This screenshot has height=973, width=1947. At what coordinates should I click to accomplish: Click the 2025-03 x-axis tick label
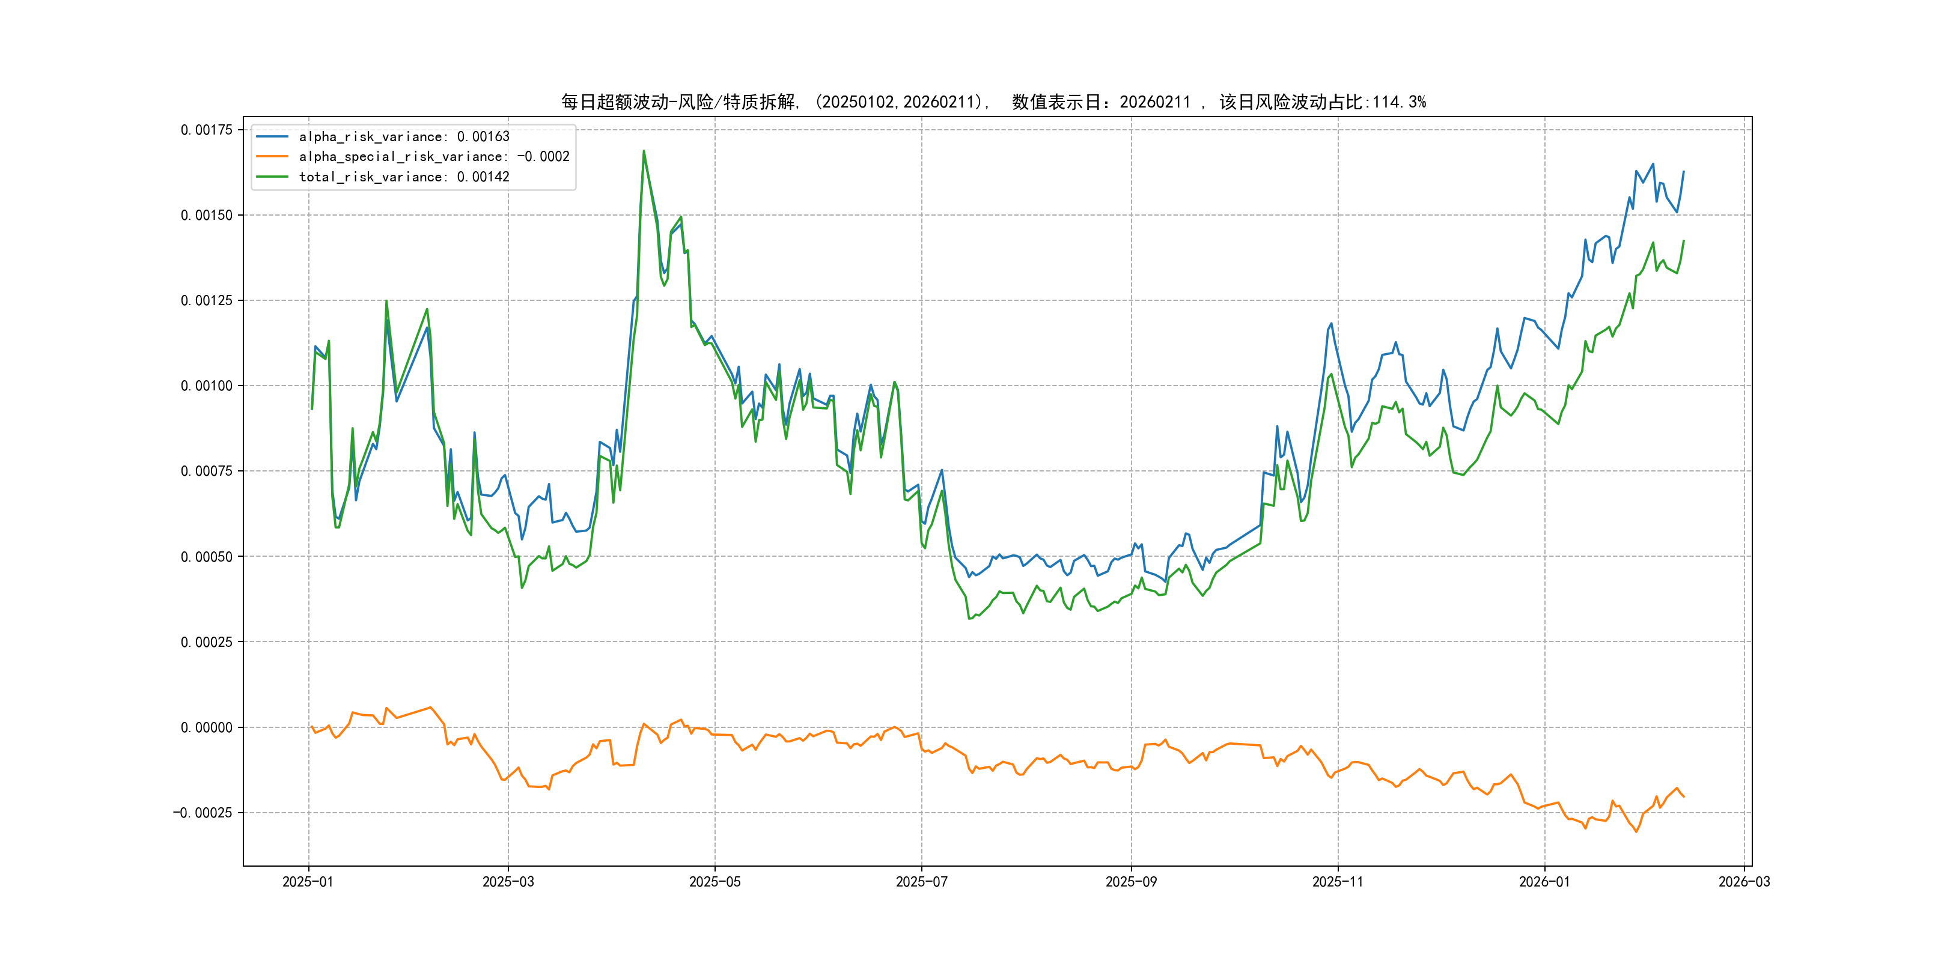(508, 882)
